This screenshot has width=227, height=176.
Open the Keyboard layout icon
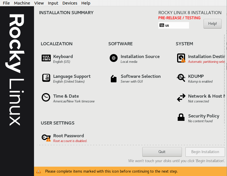tap(46, 58)
